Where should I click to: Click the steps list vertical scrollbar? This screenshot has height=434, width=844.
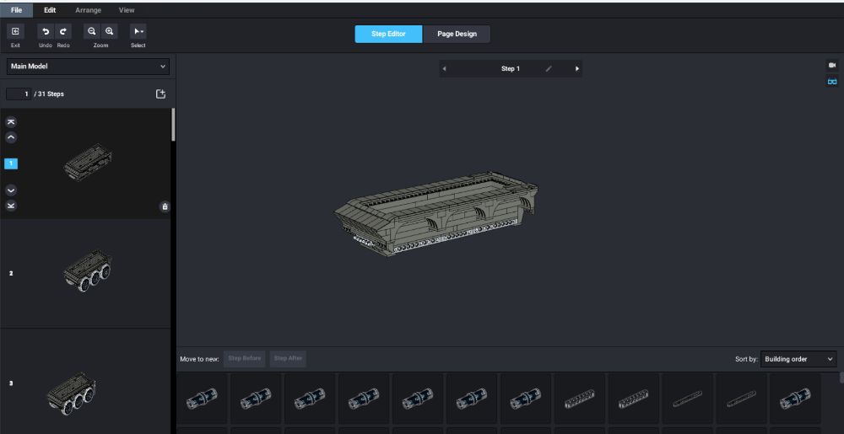click(x=173, y=125)
